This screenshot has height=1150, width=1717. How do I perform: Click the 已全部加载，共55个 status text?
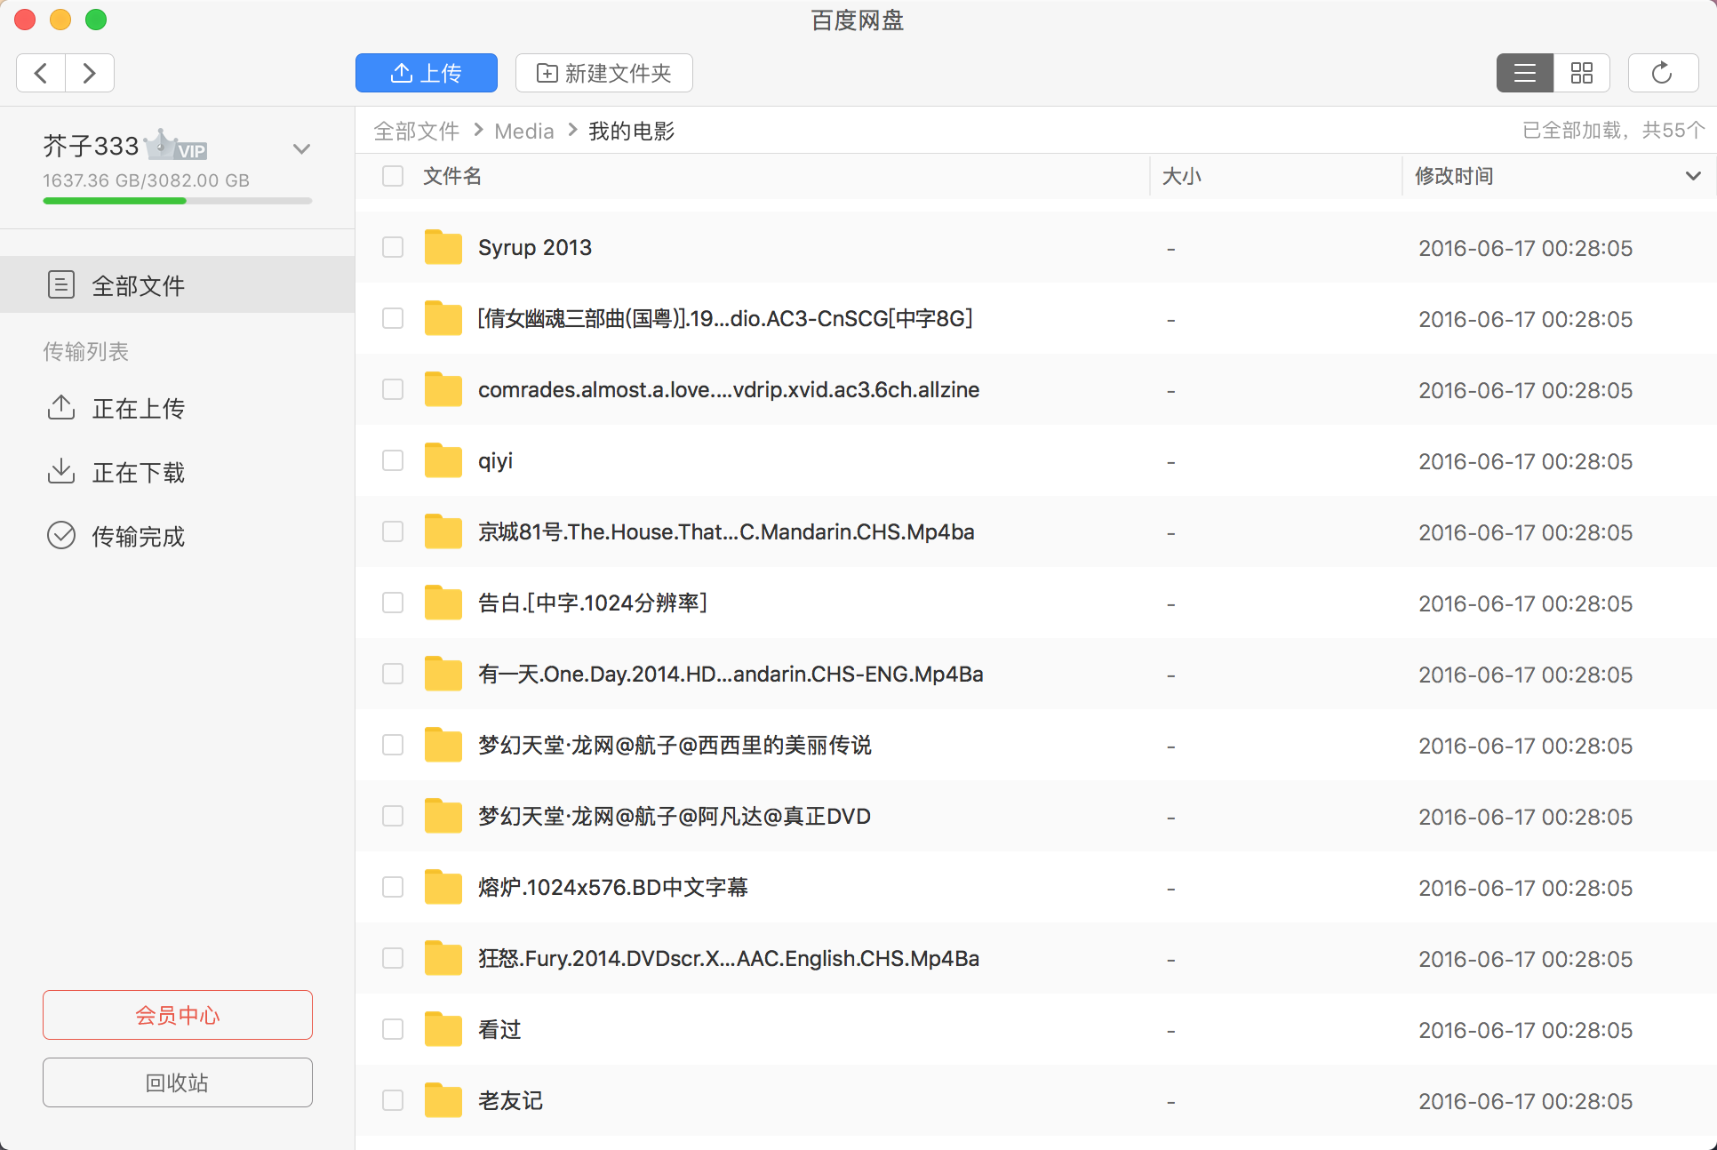click(1614, 131)
